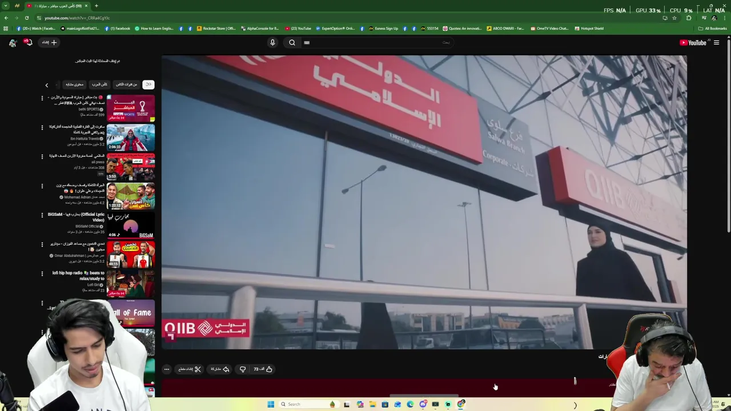Viewport: 731px width, 411px height.
Task: Open the Chrome apps grid shortcut
Action: (x=6, y=29)
